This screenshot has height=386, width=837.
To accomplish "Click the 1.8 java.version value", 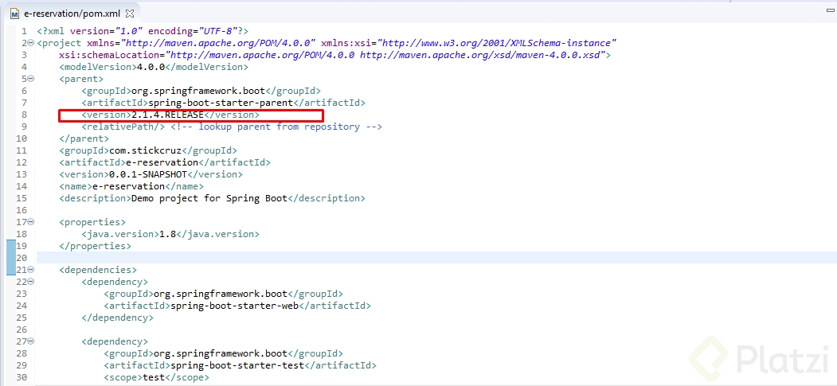I will 167,234.
